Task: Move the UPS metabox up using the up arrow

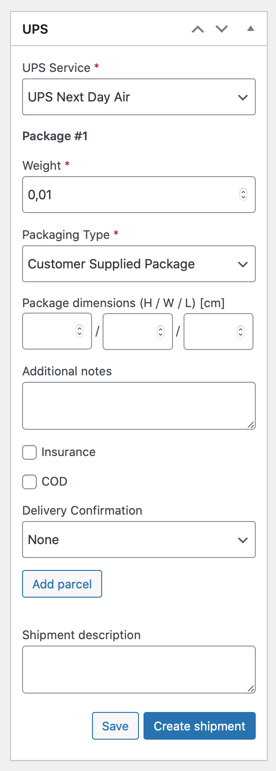Action: coord(198,29)
